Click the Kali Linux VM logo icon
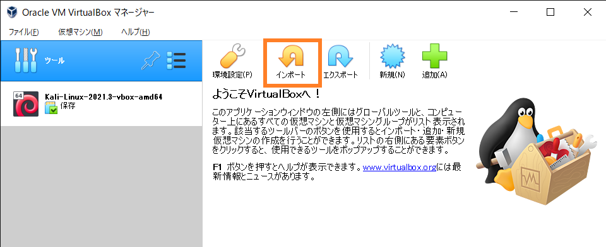The height and width of the screenshot is (247, 606). coord(26,104)
